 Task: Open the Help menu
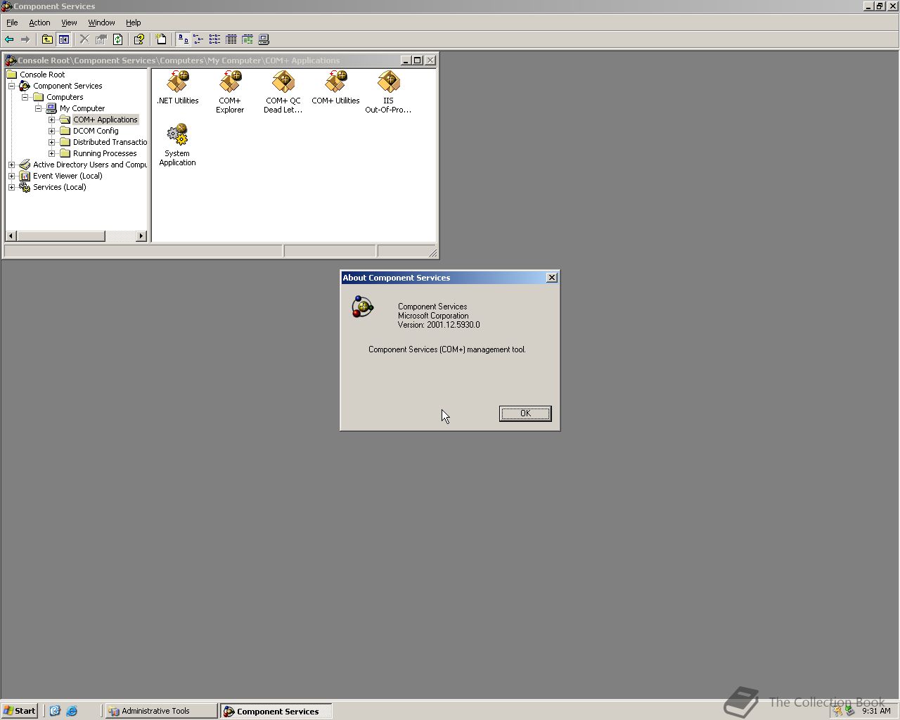click(x=134, y=22)
